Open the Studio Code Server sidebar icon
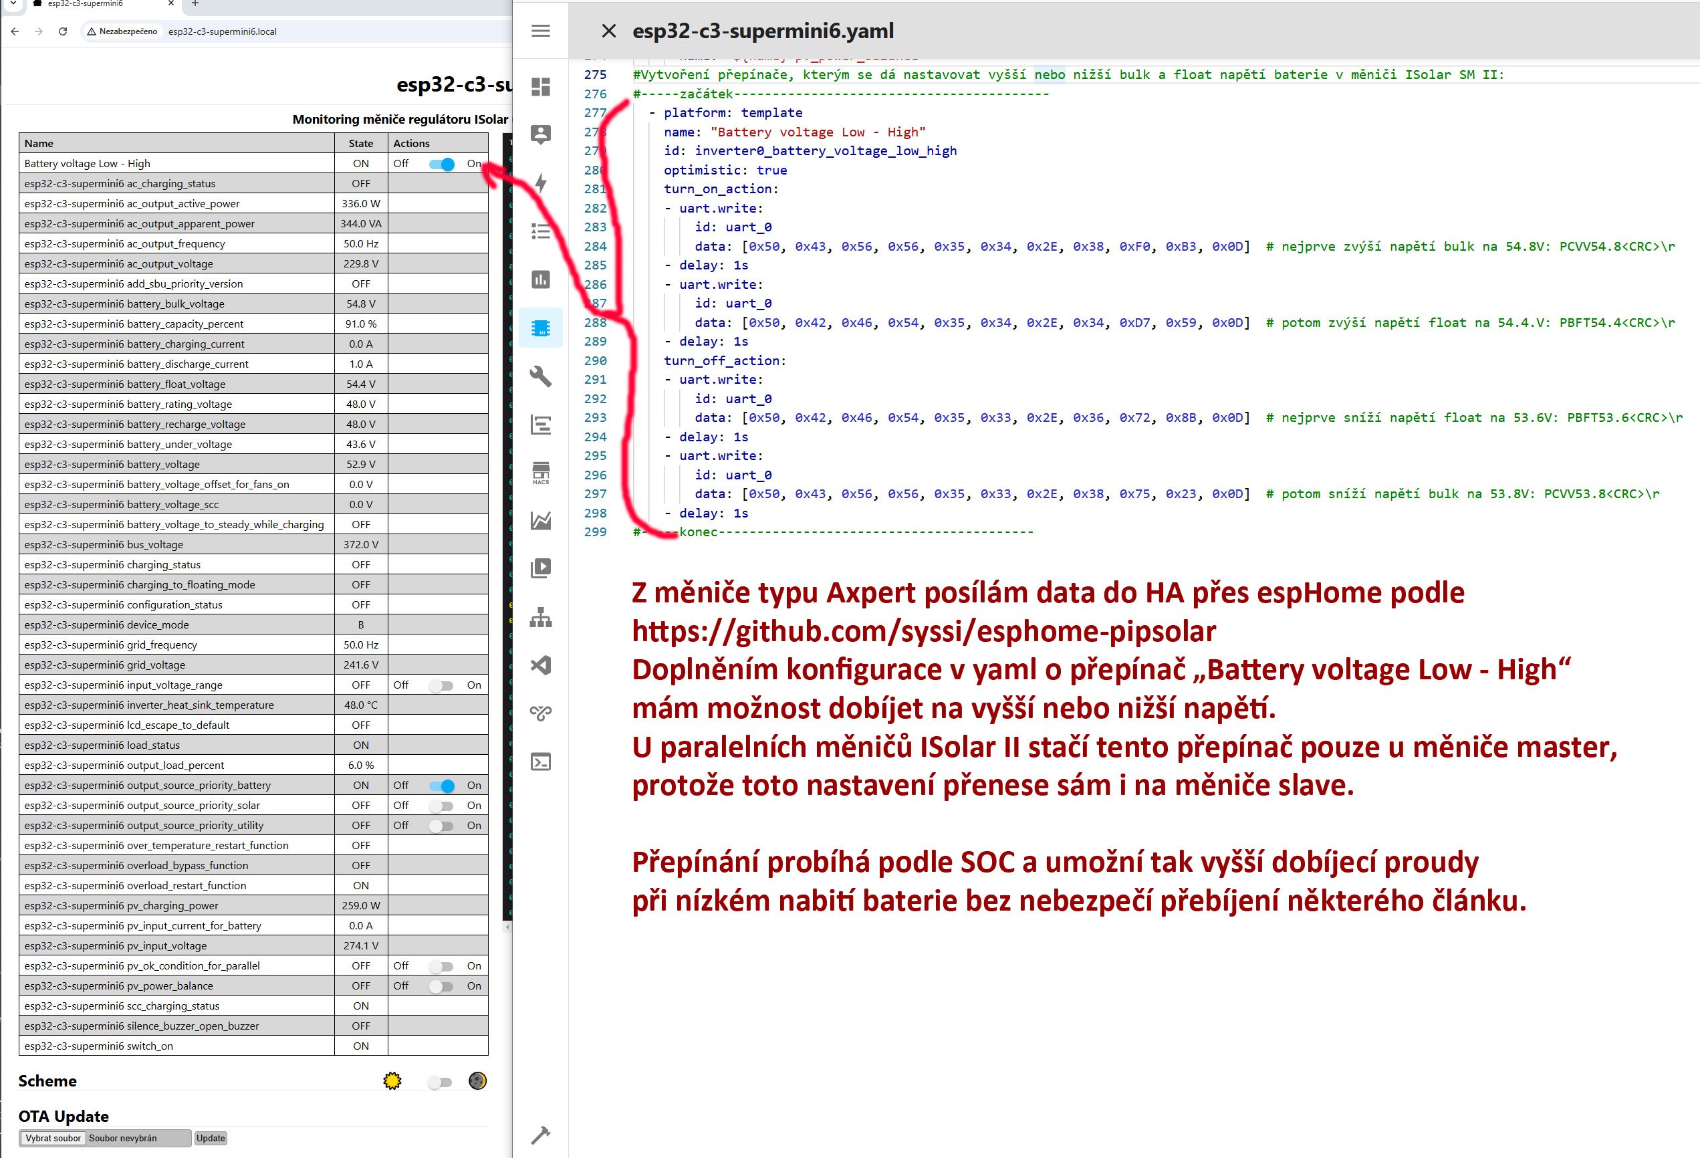 pos(541,665)
